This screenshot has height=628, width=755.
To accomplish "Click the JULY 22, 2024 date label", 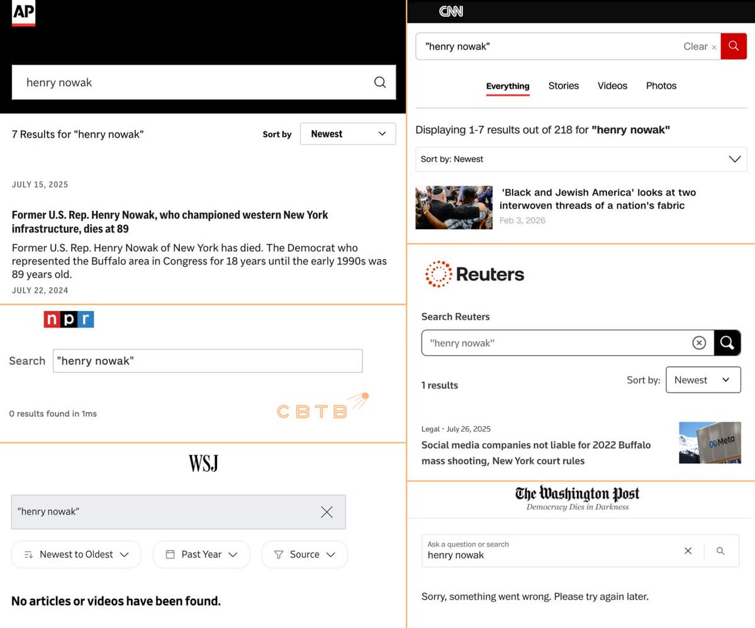I will (40, 291).
